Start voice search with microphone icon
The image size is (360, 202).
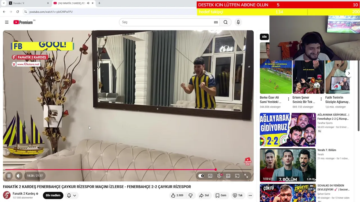click(x=238, y=22)
